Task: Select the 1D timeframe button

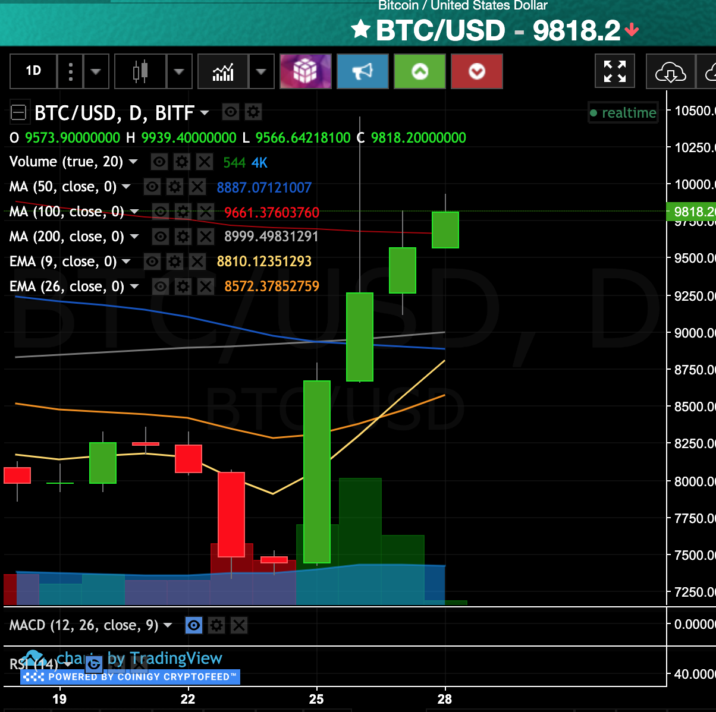Action: click(x=33, y=71)
